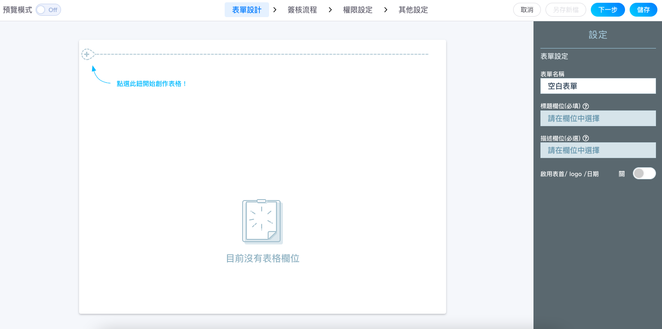Screen dimensions: 662x329
Task: Click the chevron between 簽核流程 and 權限設定
Action: pyautogui.click(x=330, y=10)
